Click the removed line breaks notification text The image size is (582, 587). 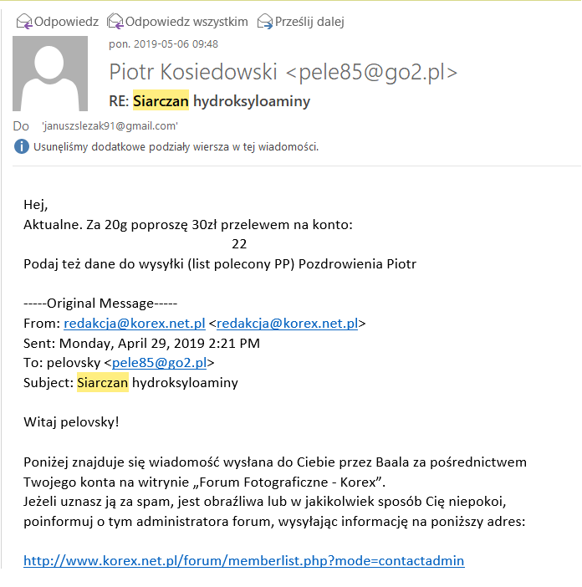(176, 147)
